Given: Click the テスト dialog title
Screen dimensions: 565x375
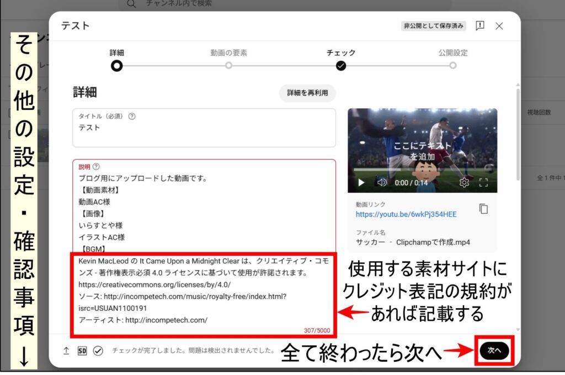Looking at the screenshot, I should tap(75, 26).
